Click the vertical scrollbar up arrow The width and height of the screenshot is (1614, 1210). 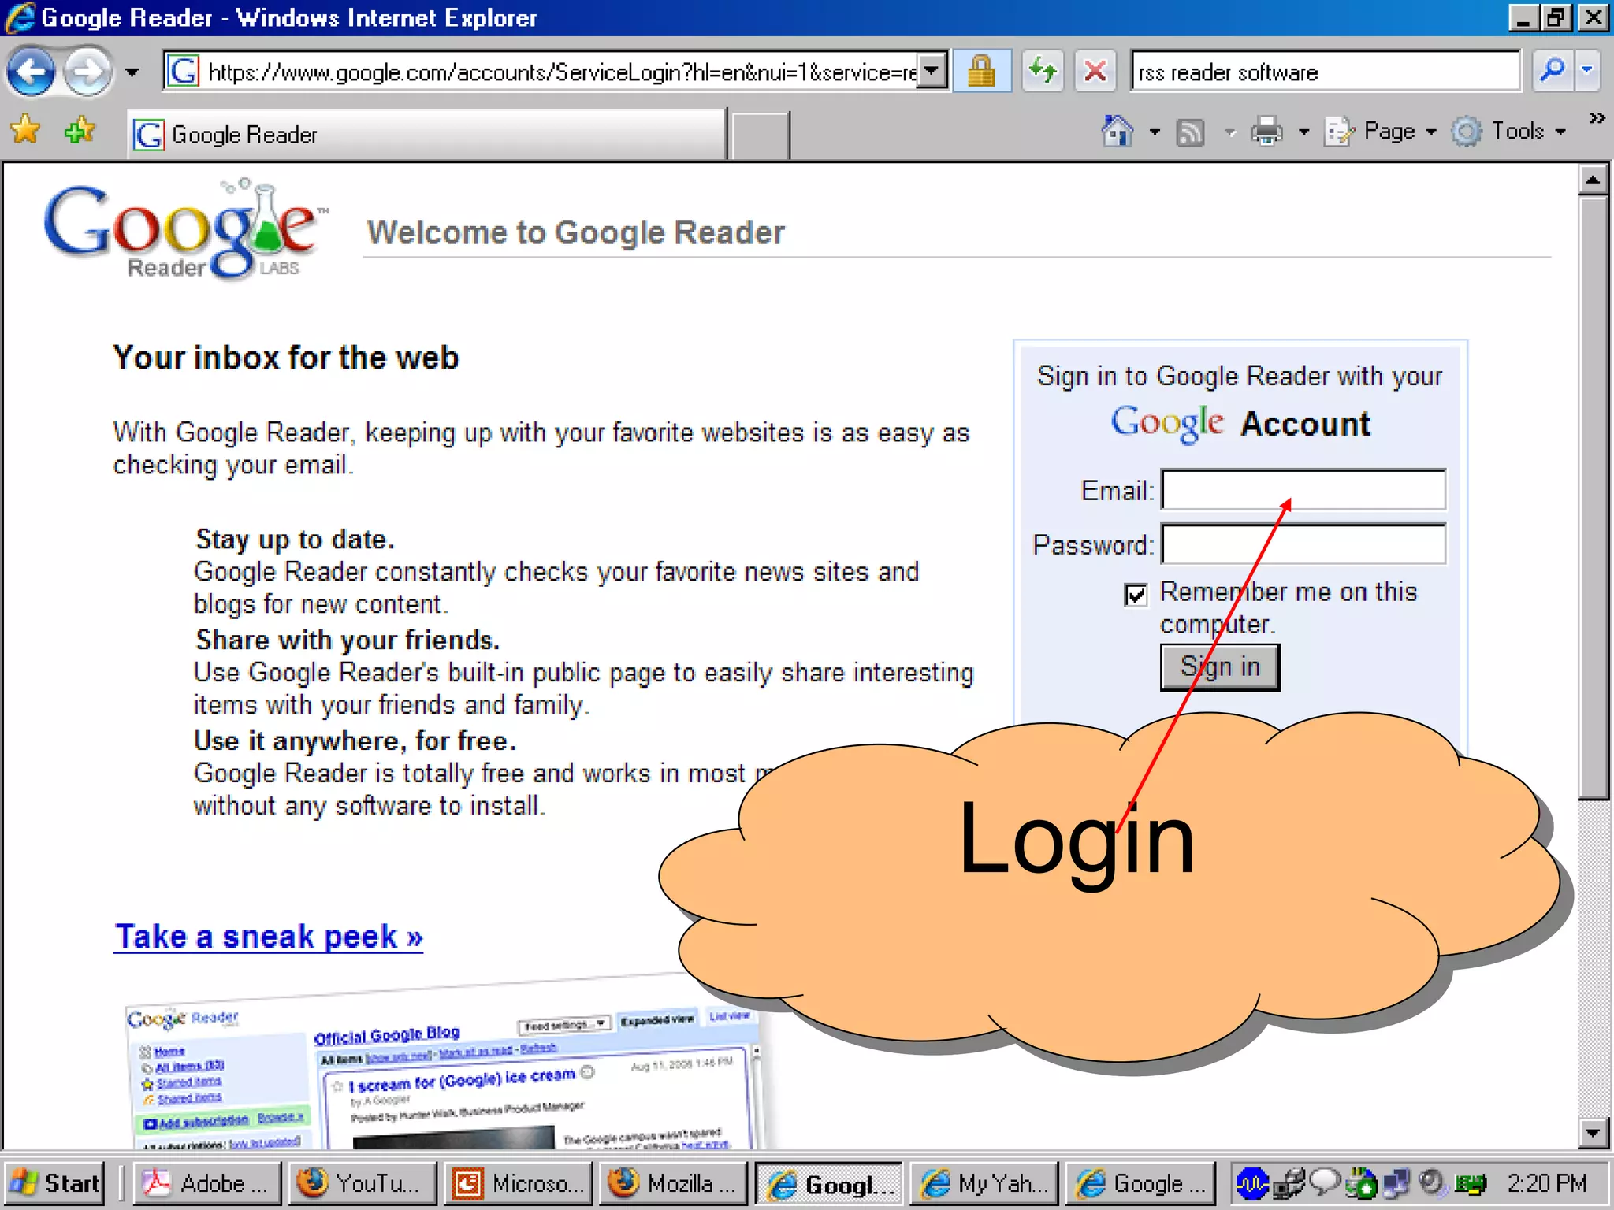pos(1593,180)
